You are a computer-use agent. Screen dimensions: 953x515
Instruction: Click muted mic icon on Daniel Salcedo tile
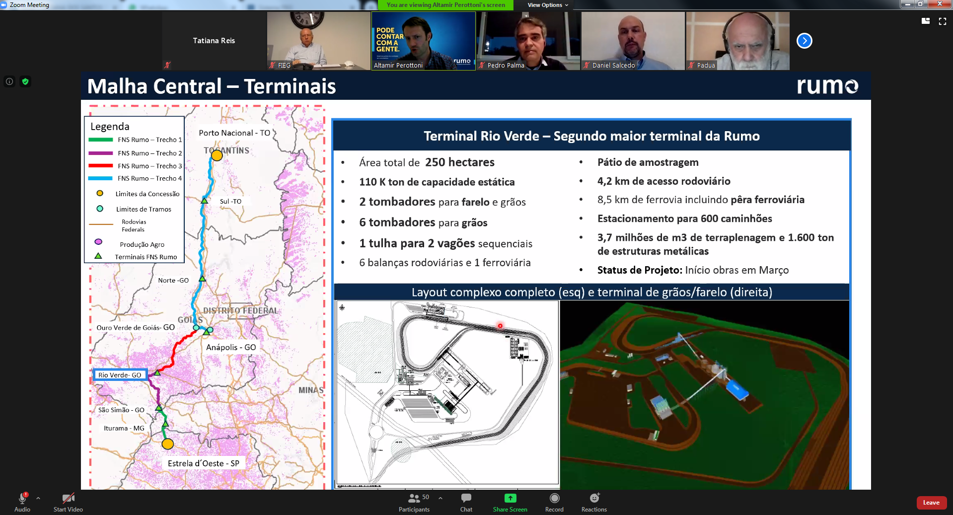[x=586, y=65]
